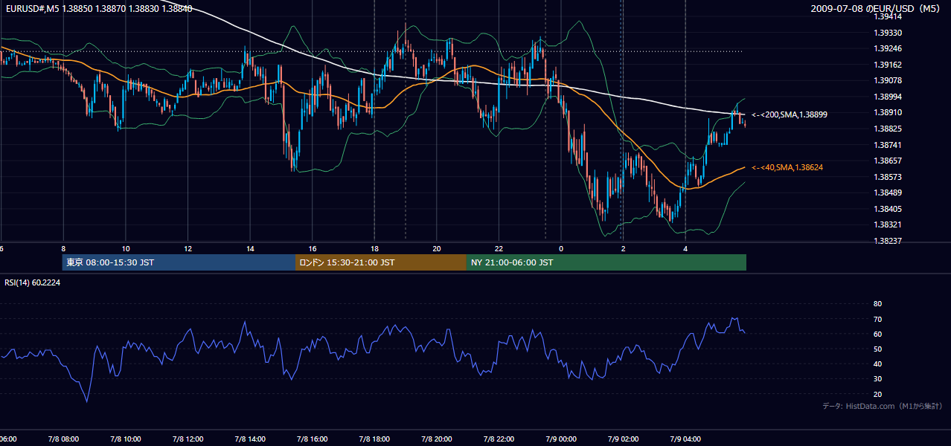Image resolution: width=951 pixels, height=446 pixels.
Task: Click RSI scale value 40
Action: coord(877,363)
